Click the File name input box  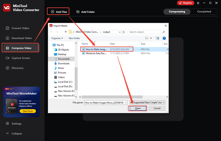point(104,103)
